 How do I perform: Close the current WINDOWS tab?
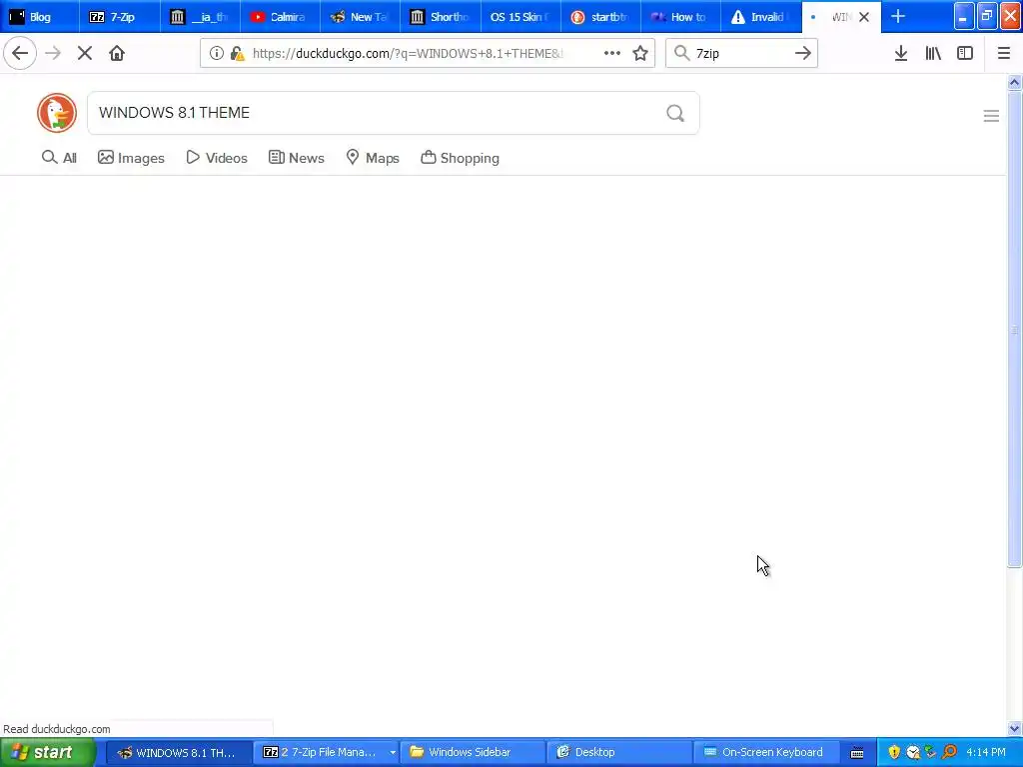pyautogui.click(x=864, y=18)
